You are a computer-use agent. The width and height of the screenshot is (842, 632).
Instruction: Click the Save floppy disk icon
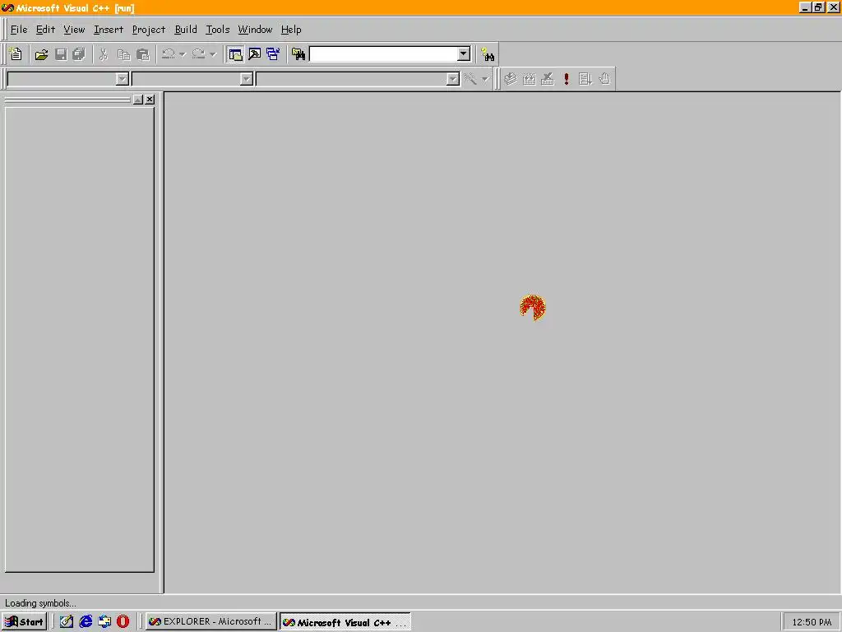click(61, 54)
